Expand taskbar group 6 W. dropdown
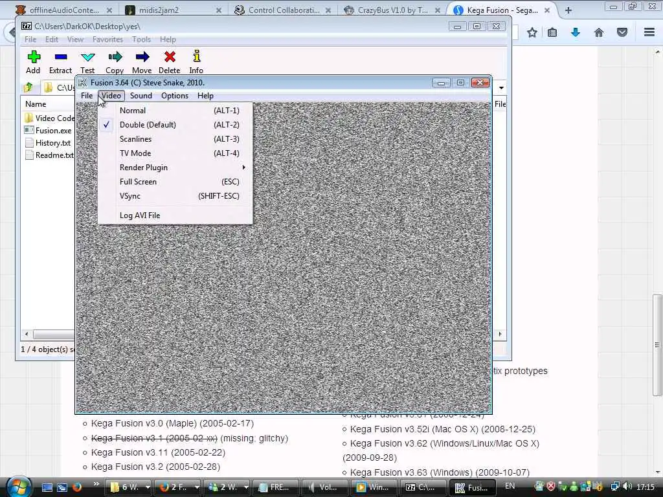663x497 pixels. [148, 487]
